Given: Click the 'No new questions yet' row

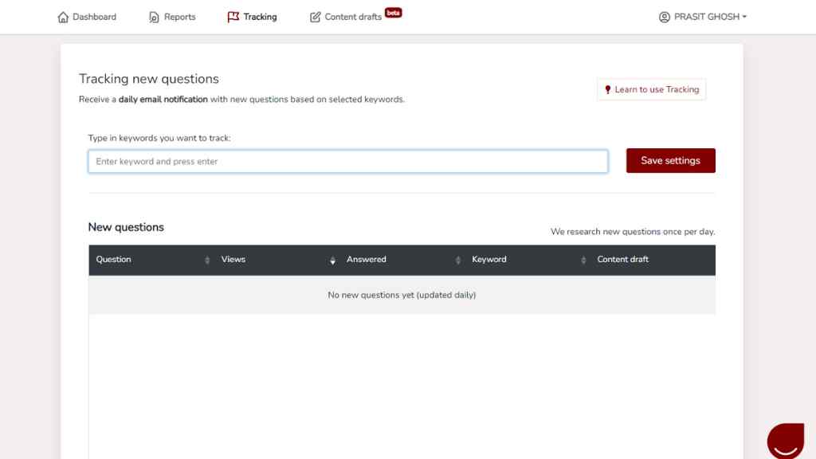Looking at the screenshot, I should (402, 295).
